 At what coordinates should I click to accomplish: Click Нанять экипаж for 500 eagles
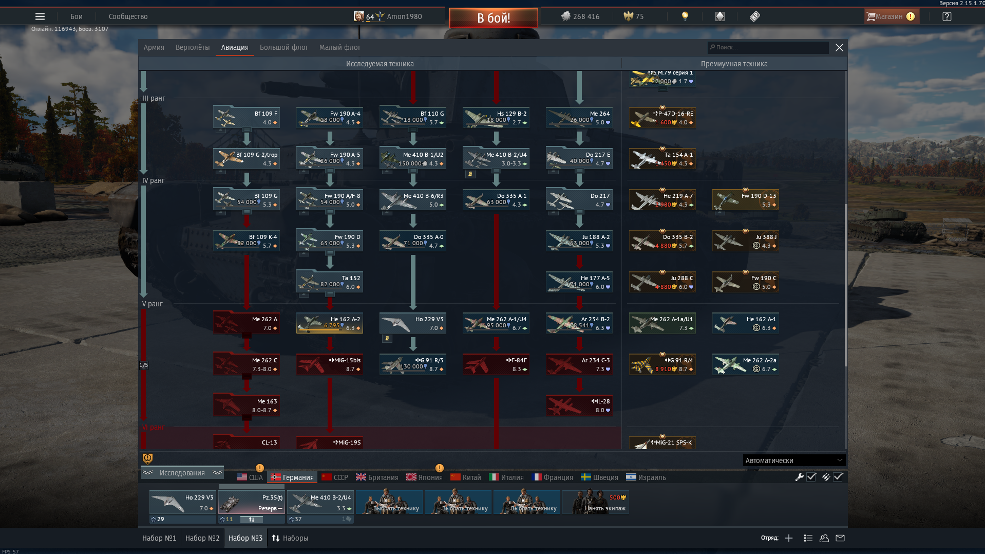coord(595,503)
